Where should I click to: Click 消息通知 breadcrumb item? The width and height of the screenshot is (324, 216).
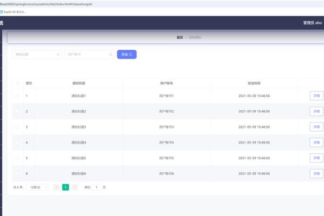(x=195, y=37)
